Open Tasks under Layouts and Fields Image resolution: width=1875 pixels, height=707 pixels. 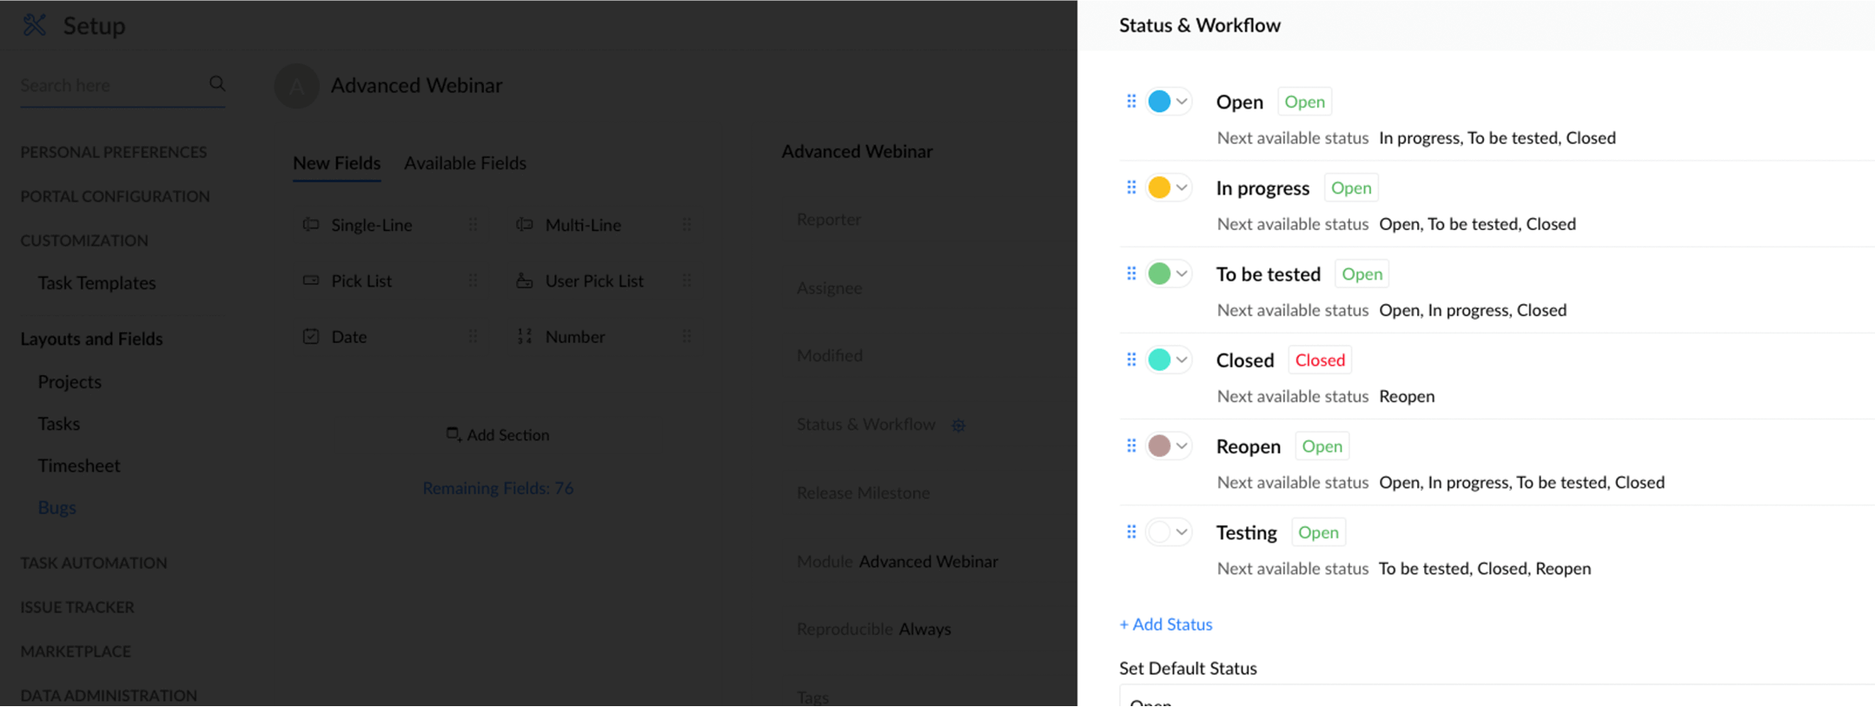point(58,423)
